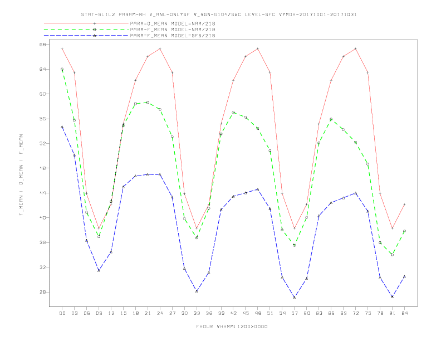This screenshot has height=341, width=441.
Task: Click the red line data point at hour 24
Action: (160, 48)
